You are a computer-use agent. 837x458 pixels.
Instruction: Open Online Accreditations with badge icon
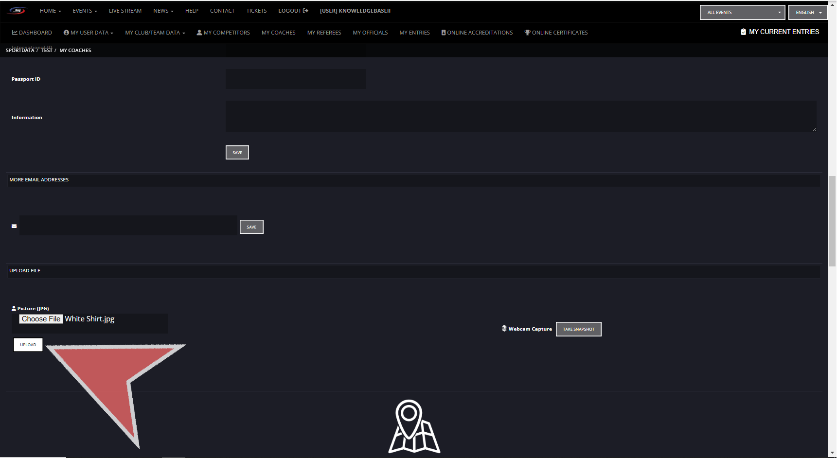click(x=477, y=33)
